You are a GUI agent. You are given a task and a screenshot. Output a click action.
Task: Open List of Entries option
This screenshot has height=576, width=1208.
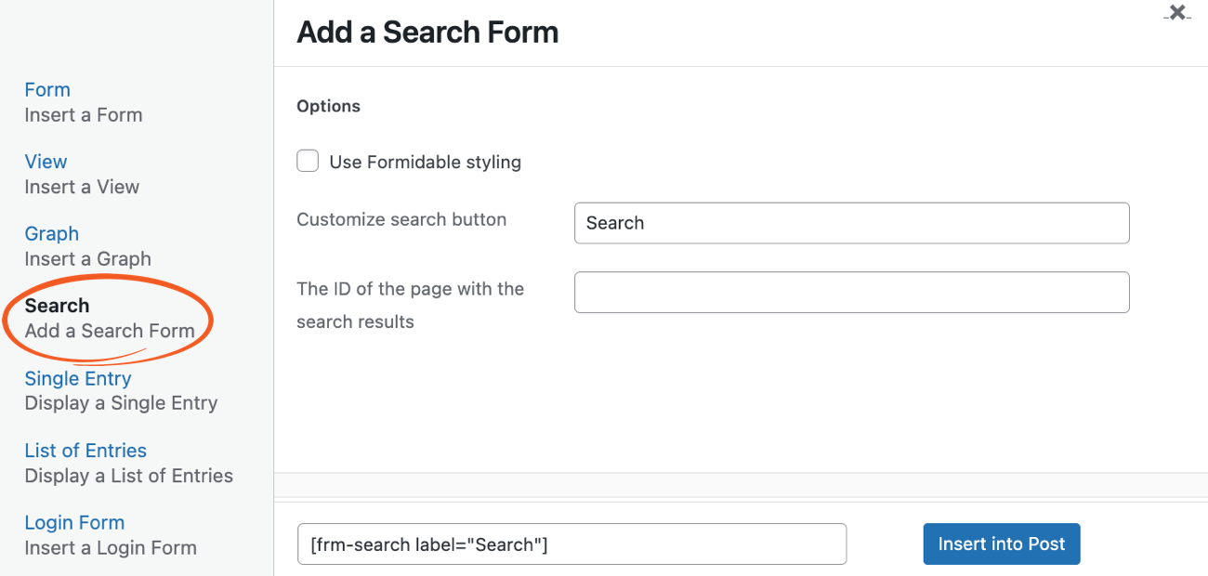point(85,450)
